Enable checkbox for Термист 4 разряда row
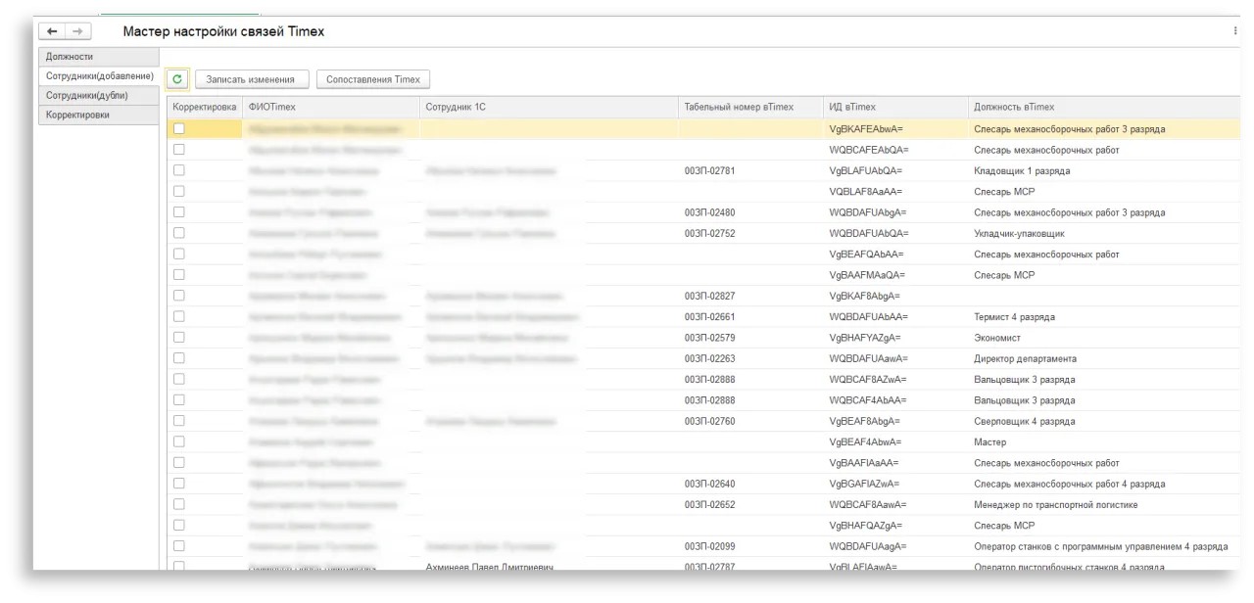The image size is (1254, 603). pyautogui.click(x=178, y=316)
